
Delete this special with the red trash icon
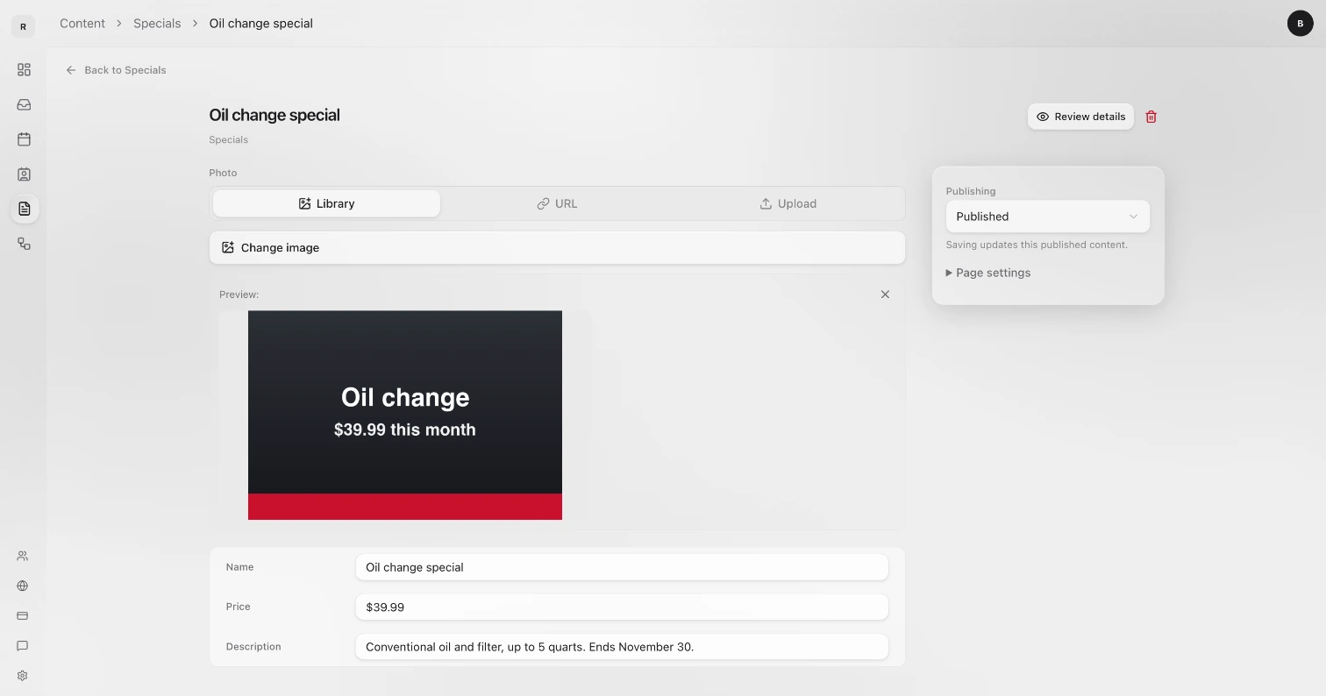click(1151, 117)
